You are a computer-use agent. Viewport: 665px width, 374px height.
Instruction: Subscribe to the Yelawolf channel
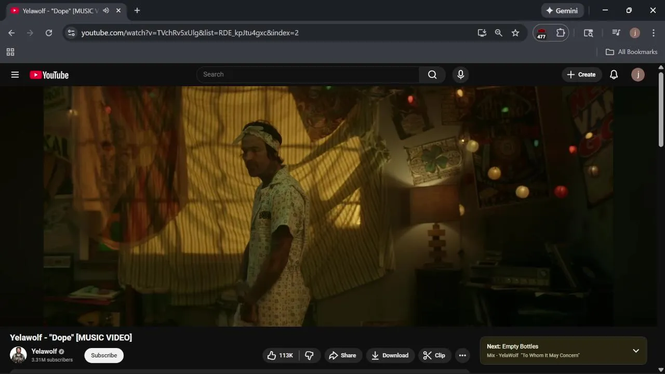pyautogui.click(x=104, y=355)
